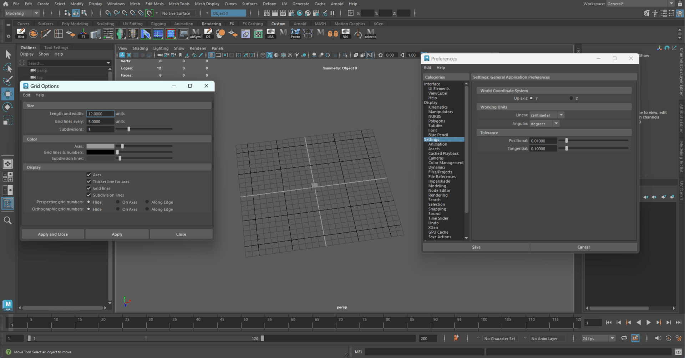The image size is (685, 358).
Task: Click Apply and Close in Grid Options
Action: click(x=53, y=234)
